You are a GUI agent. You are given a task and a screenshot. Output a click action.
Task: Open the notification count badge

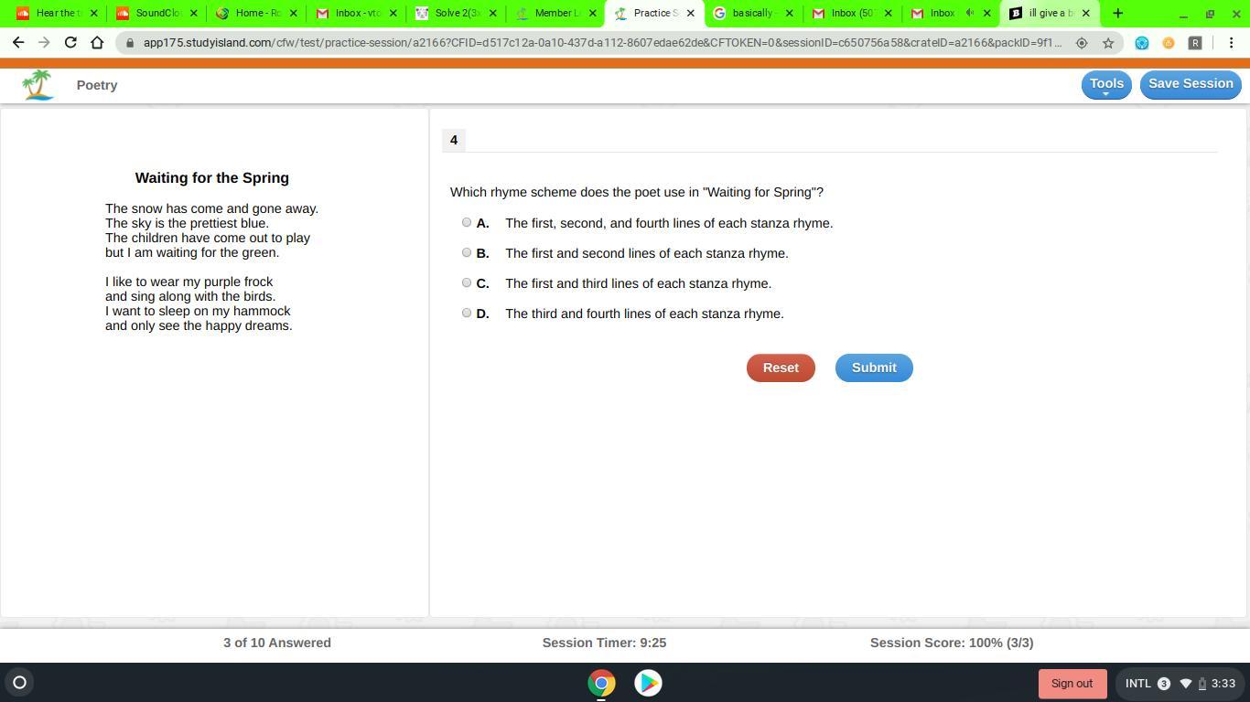click(x=1164, y=683)
